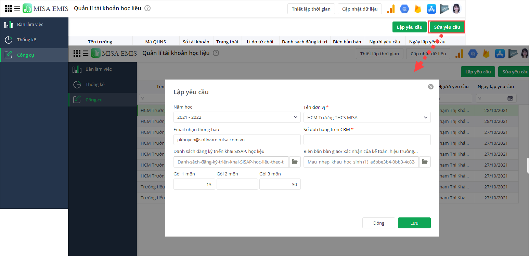Screen dimensions: 529x256
Task: Click Thiết lập thời gian in front window
Action: point(379,54)
